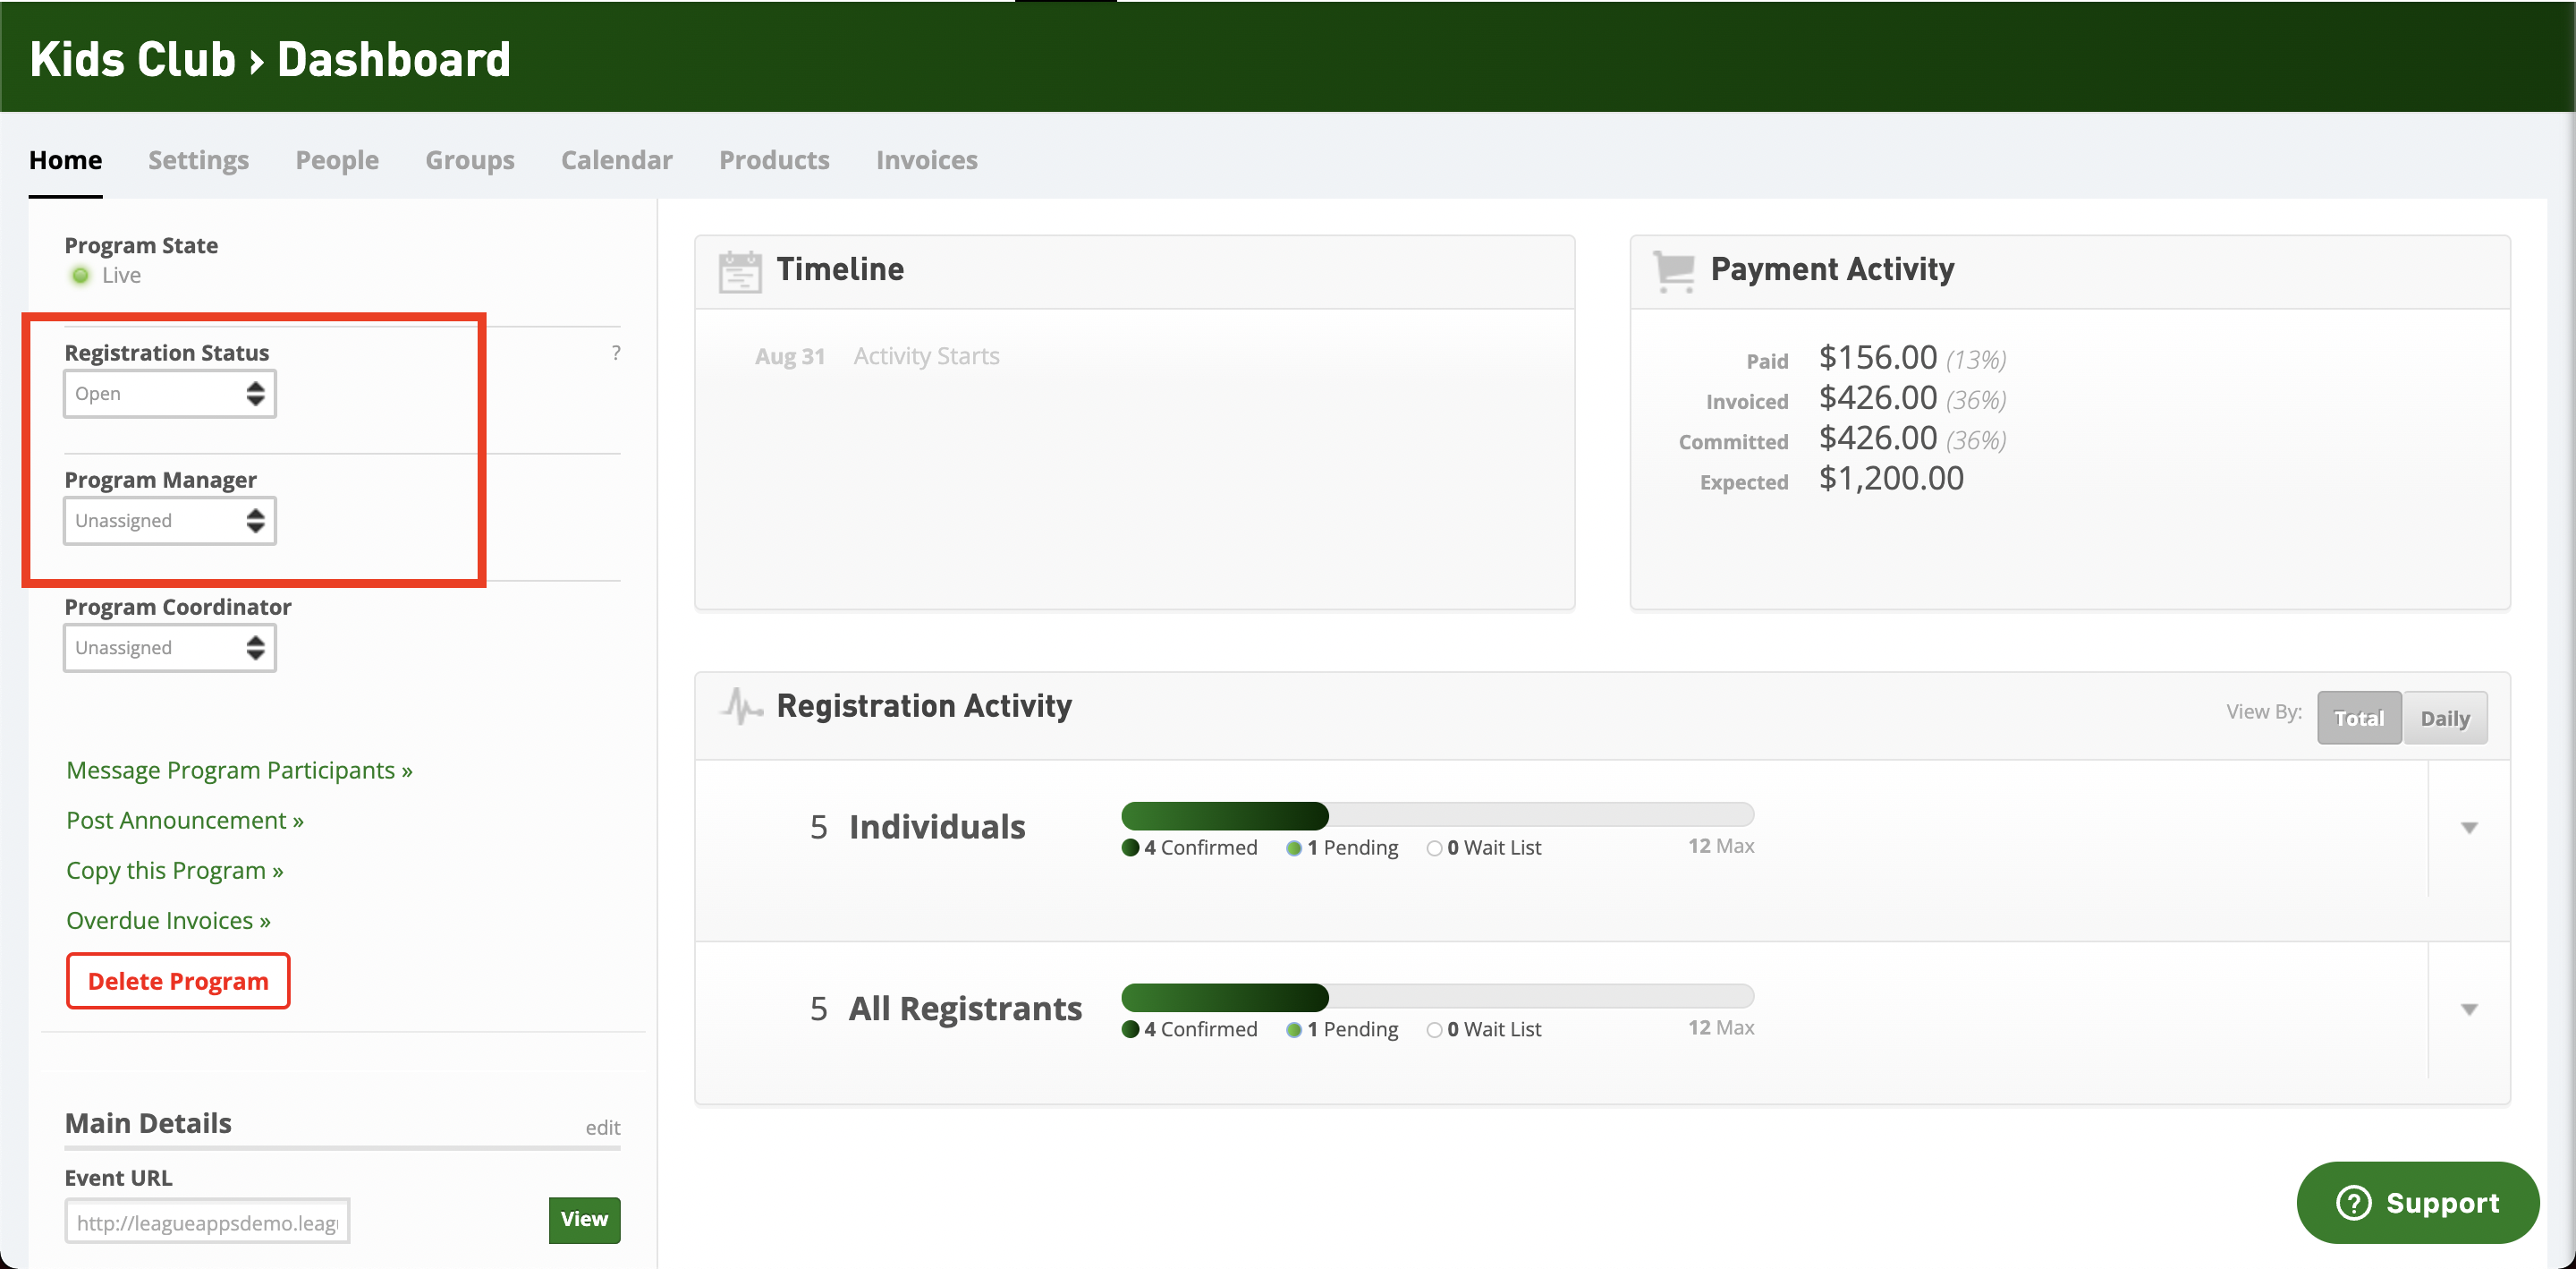Click the green Live status indicator
This screenshot has height=1269, width=2576.
[x=81, y=276]
